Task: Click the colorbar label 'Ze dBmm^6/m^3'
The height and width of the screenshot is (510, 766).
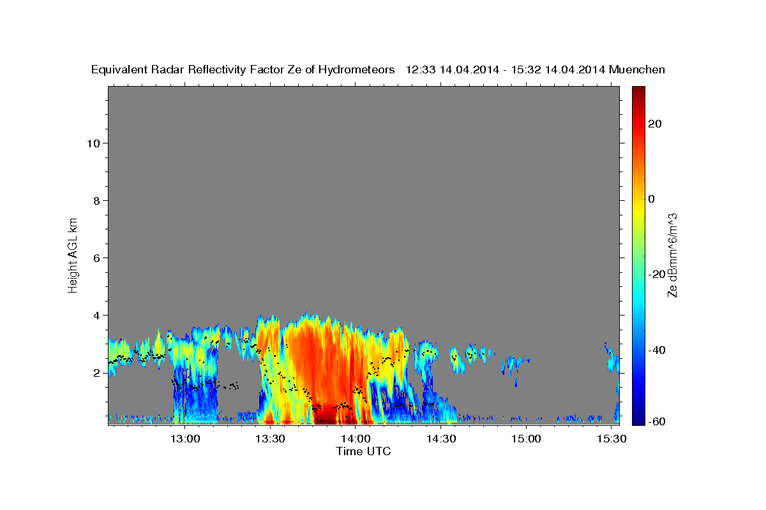Action: coord(672,255)
